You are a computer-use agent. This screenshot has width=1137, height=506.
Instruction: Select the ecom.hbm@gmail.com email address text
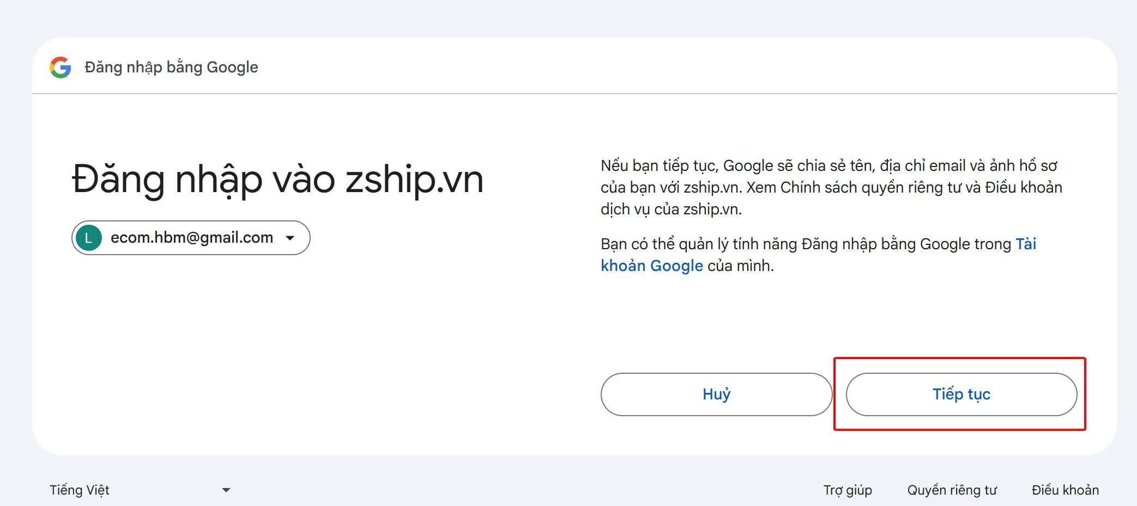(191, 238)
